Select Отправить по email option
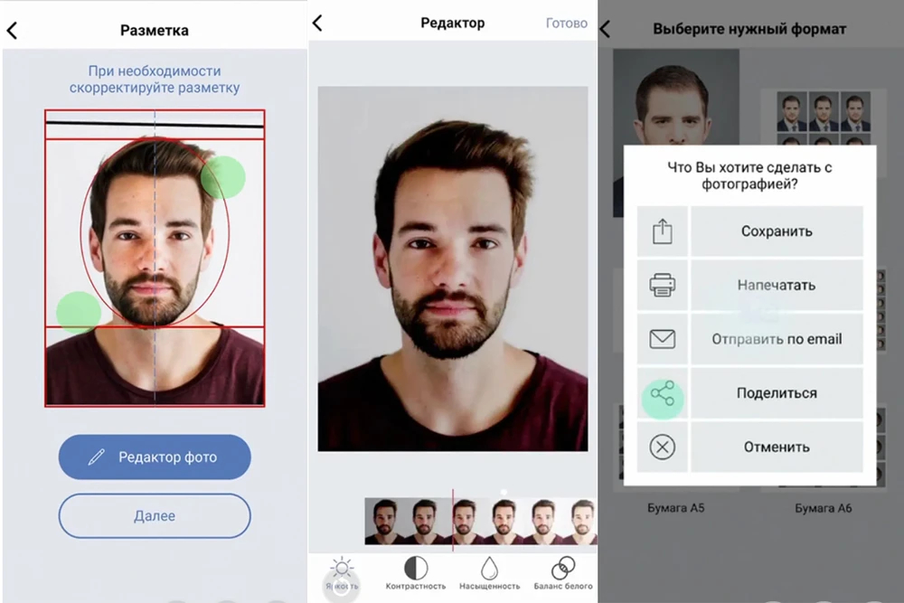This screenshot has width=904, height=603. [777, 339]
